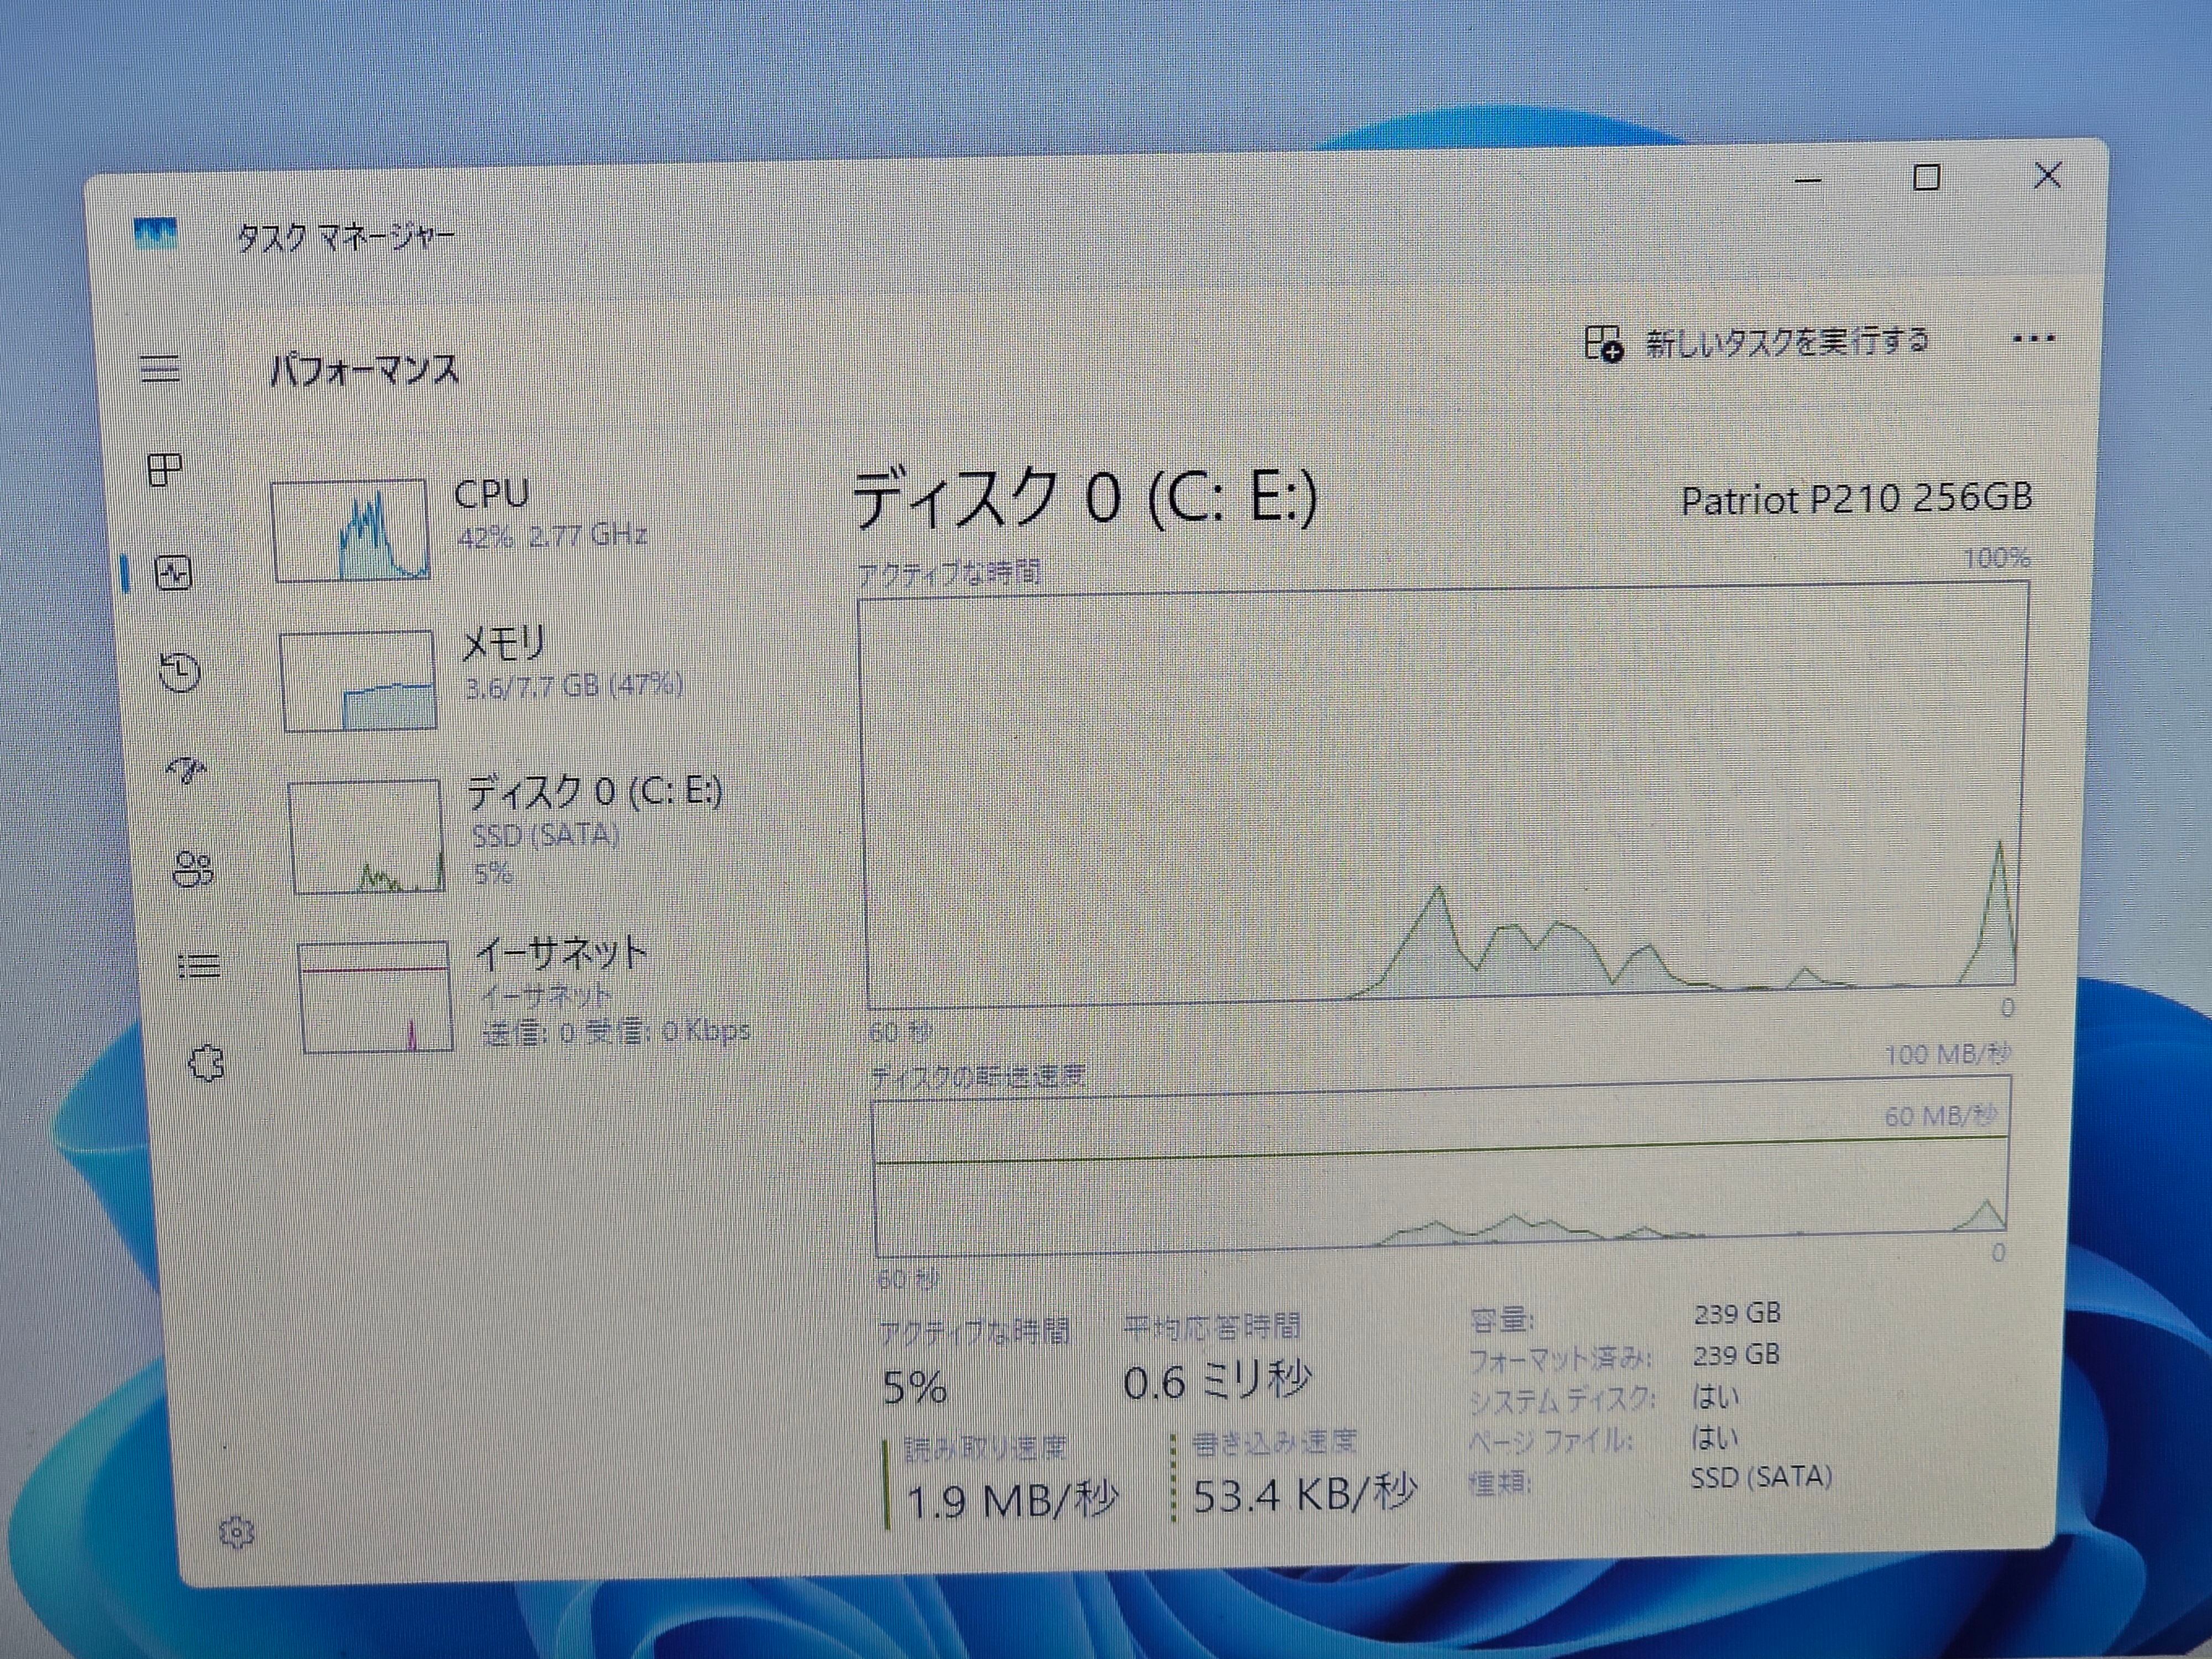The width and height of the screenshot is (2212, 1659).
Task: Open the Details list icon
Action: [199, 965]
